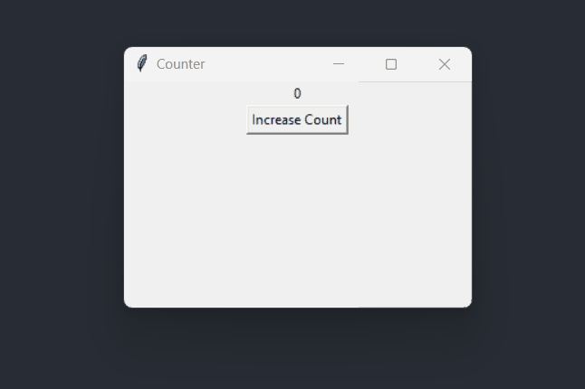Tap the feather logo beside Counter title
585x389 pixels.
[x=142, y=63]
